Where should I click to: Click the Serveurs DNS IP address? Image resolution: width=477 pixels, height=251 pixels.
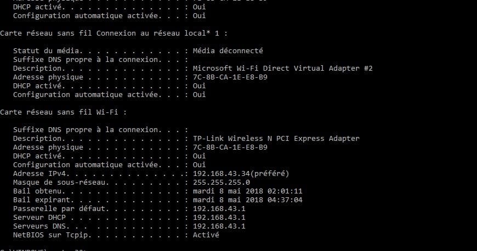pos(219,226)
